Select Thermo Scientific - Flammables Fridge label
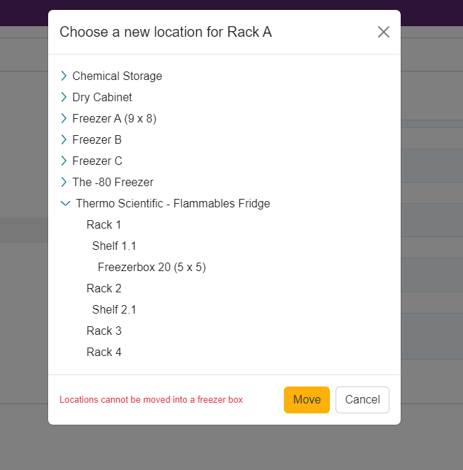 tap(173, 204)
